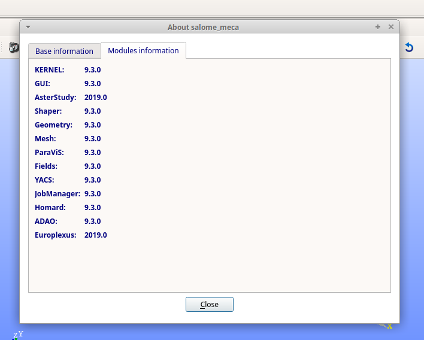
Task: Click the KERNEL version 9.3.0 value
Action: (x=92, y=69)
